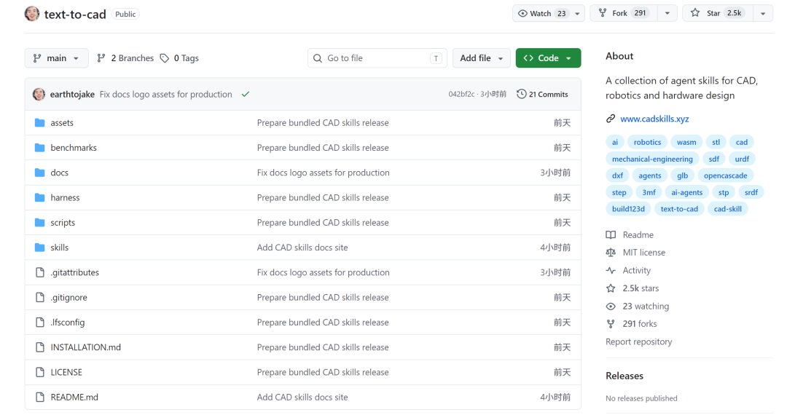Image resolution: width=787 pixels, height=415 pixels.
Task: Click the commit history clock icon
Action: (522, 94)
